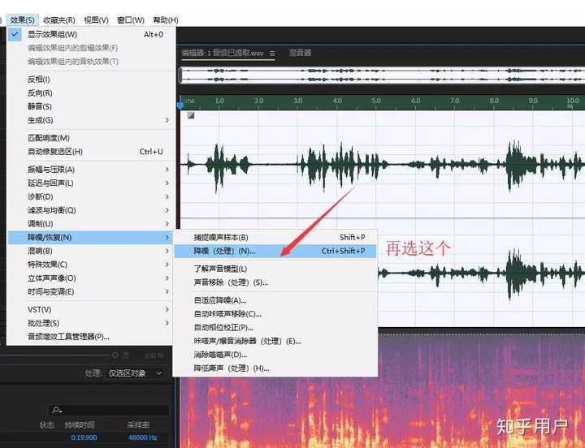Open 降噪/恢复(N) submenu
Screen dimensions: 585x448
click(91, 238)
